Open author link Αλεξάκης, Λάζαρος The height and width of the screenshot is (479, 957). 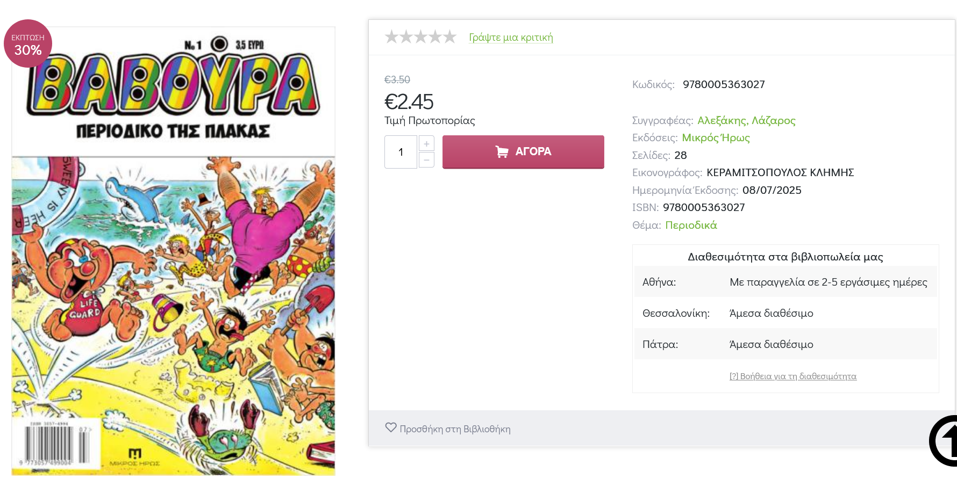click(746, 120)
